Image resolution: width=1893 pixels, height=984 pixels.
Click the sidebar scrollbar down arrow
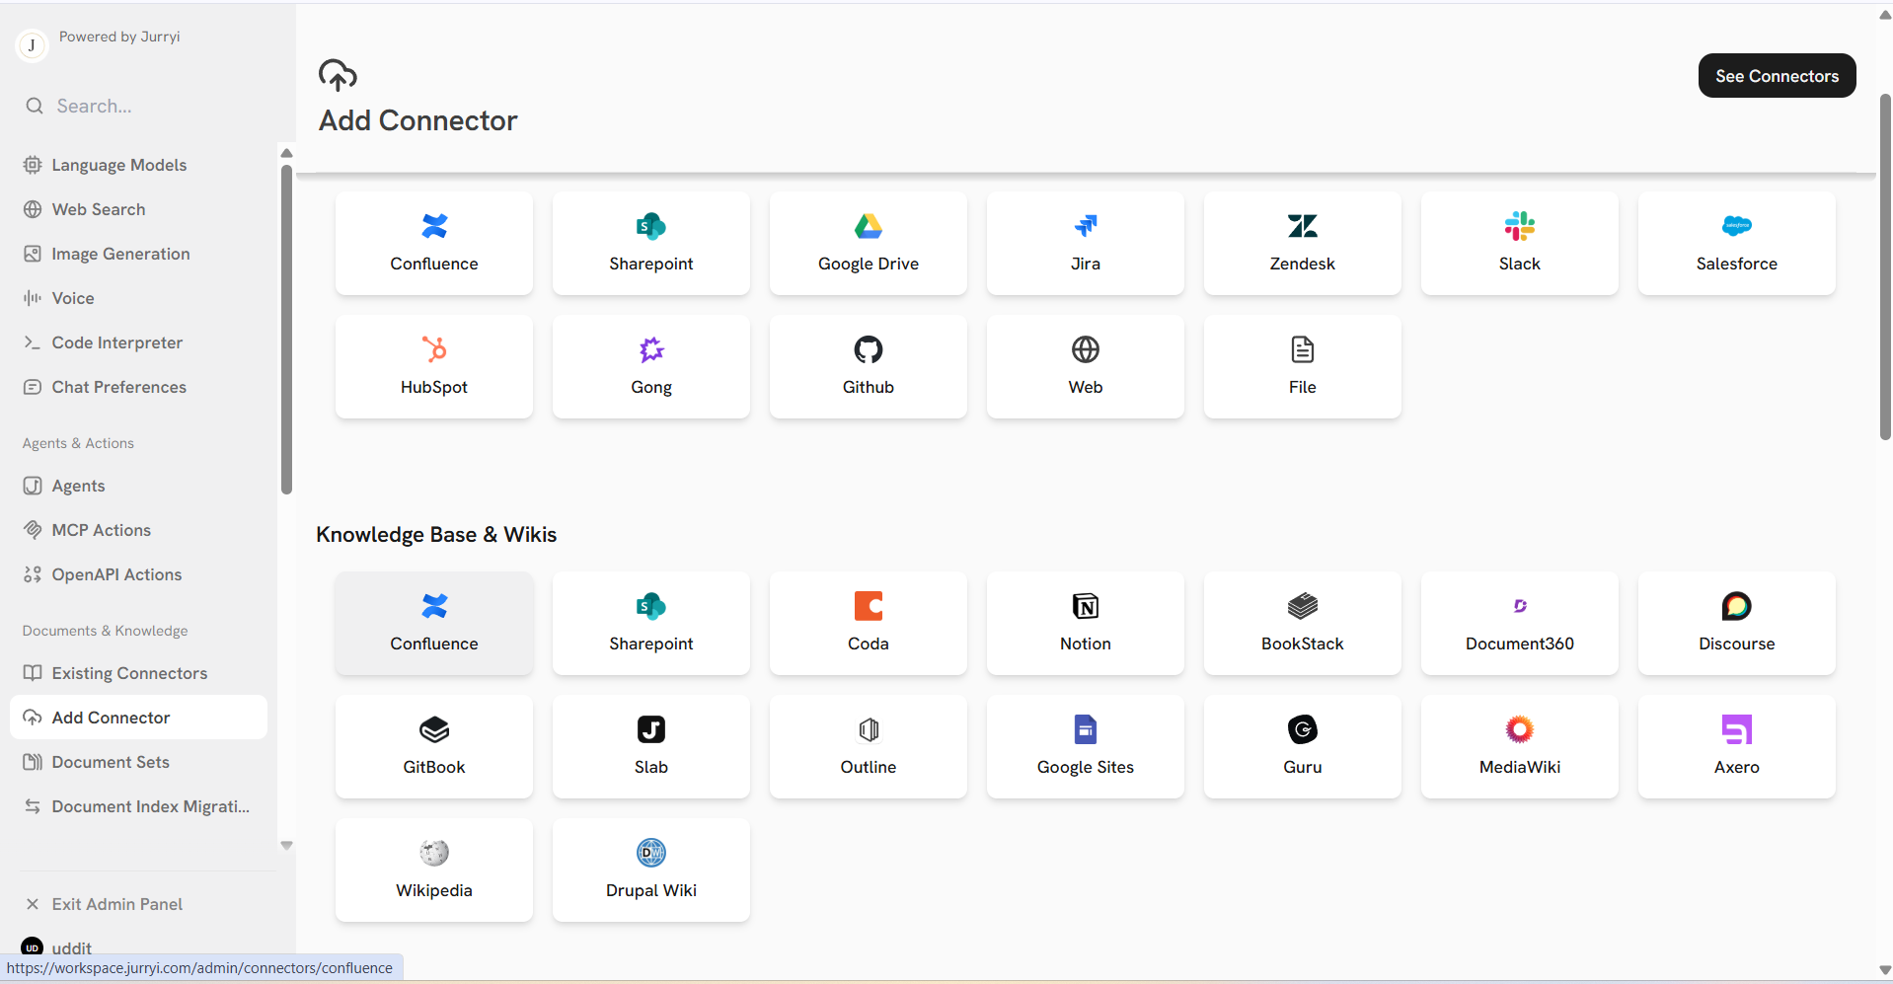point(287,846)
